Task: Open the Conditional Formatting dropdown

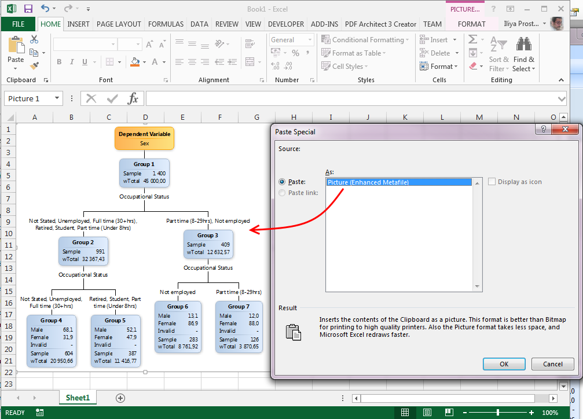Action: tap(368, 40)
